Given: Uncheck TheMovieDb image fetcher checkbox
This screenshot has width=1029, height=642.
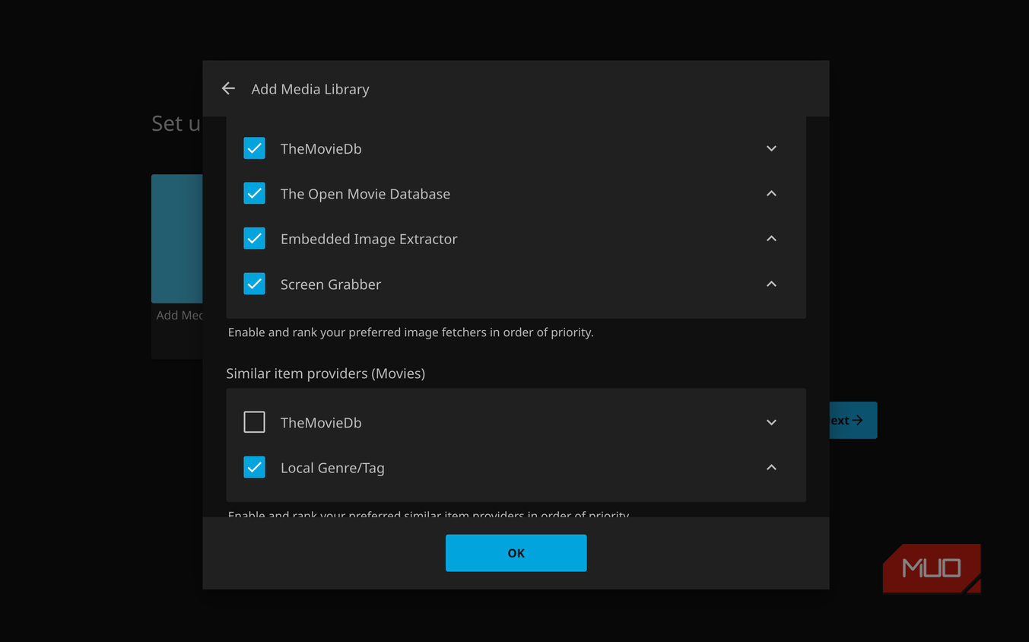Looking at the screenshot, I should tap(254, 148).
